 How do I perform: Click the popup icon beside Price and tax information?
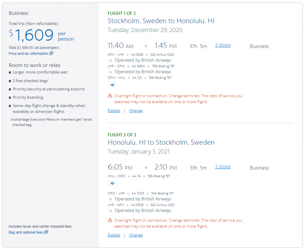click(51, 54)
